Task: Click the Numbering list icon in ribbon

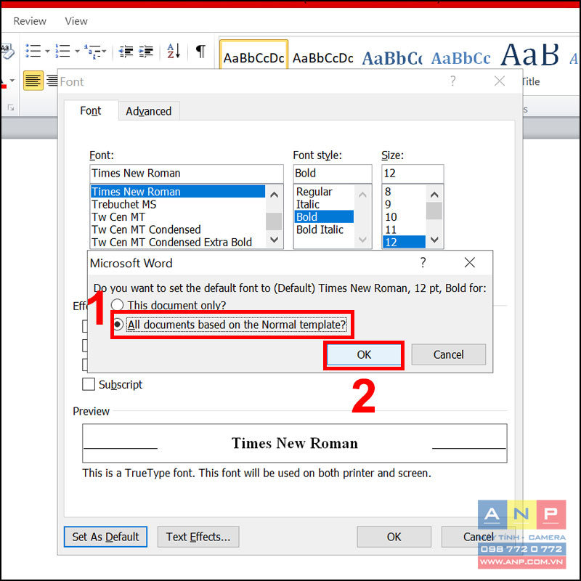Action: (62, 51)
